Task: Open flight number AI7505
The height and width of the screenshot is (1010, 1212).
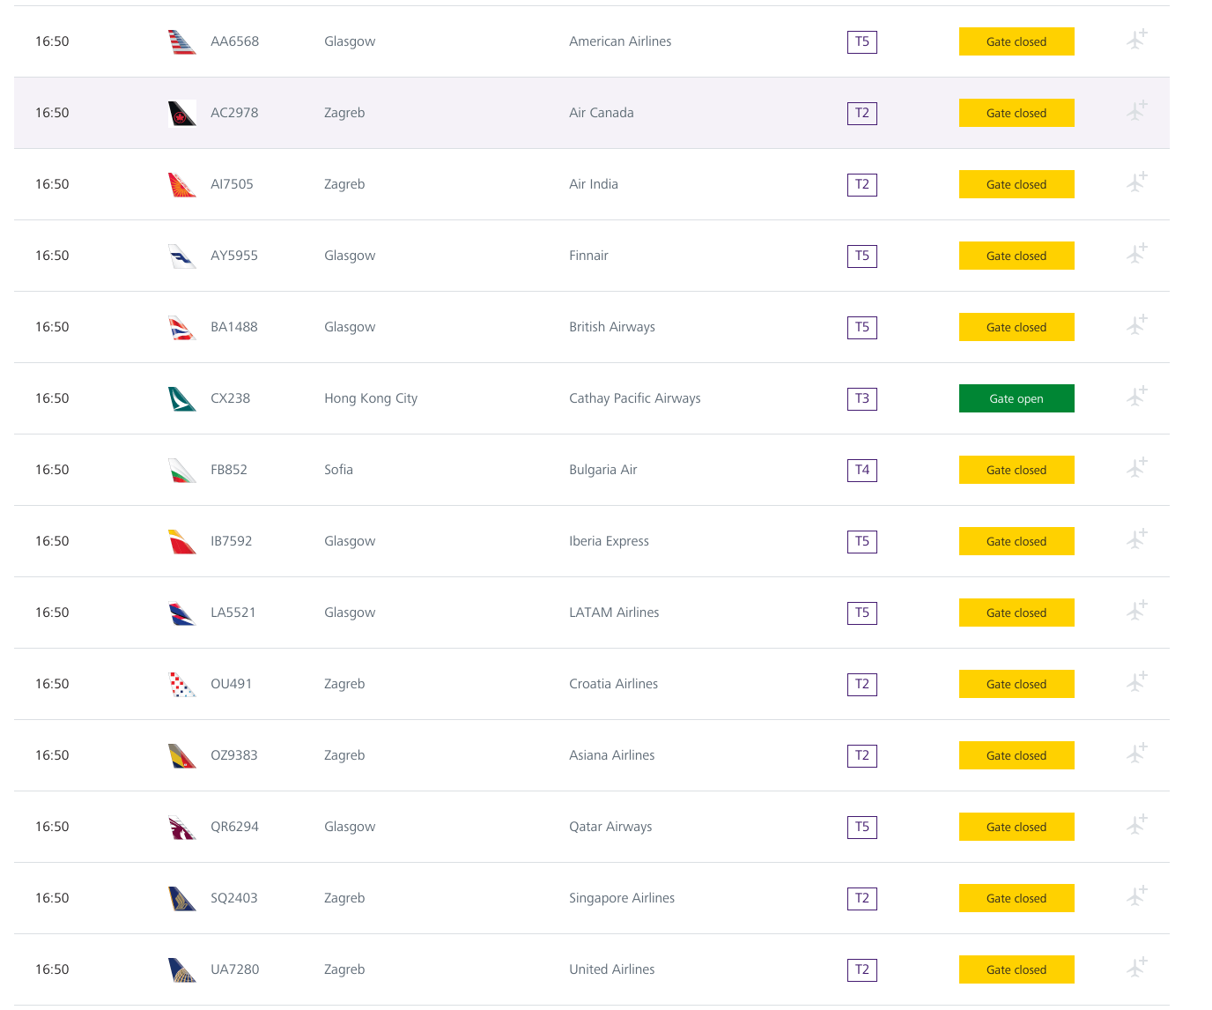Action: pyautogui.click(x=232, y=184)
